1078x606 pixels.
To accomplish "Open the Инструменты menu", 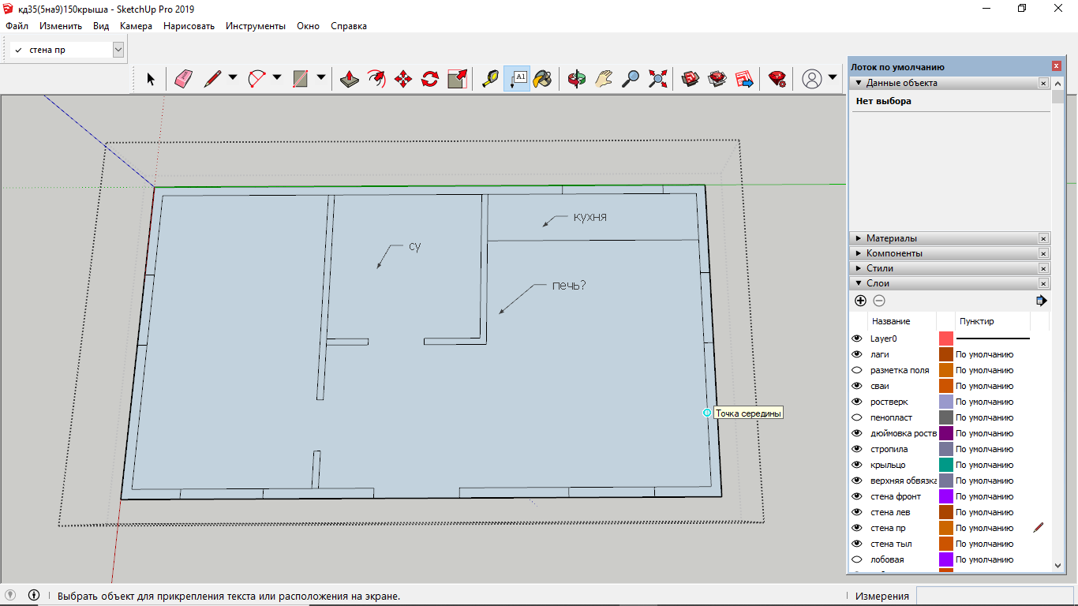I will pos(255,26).
